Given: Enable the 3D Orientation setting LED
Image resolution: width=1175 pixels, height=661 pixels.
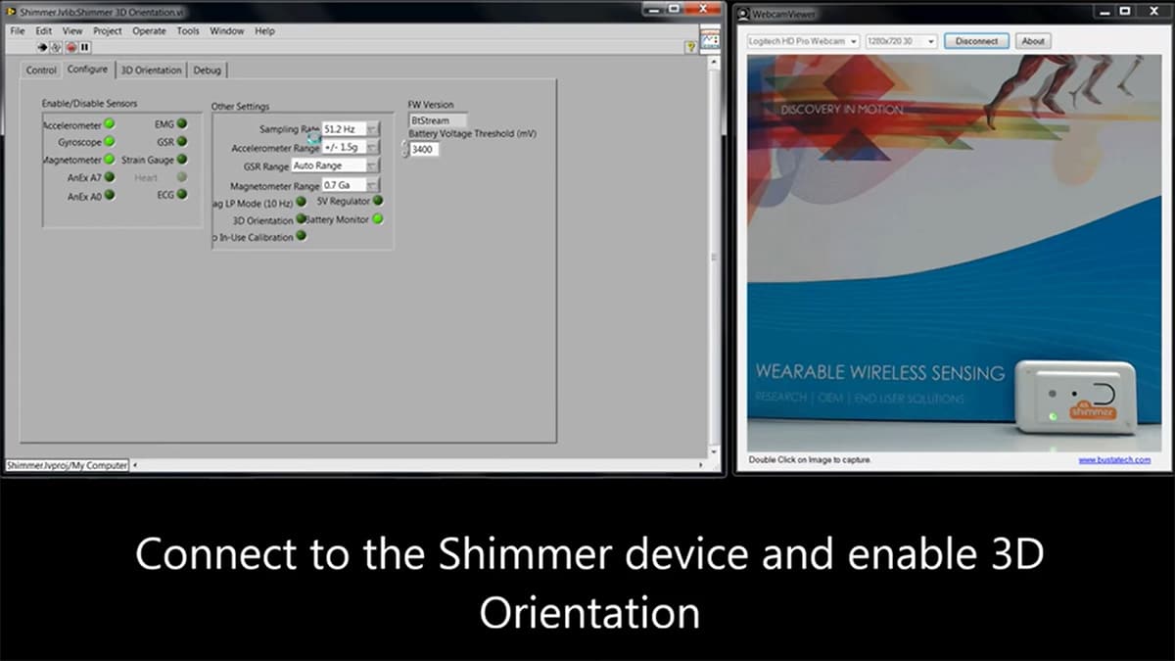Looking at the screenshot, I should point(301,219).
